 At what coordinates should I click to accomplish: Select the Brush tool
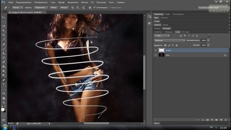pos(4,49)
